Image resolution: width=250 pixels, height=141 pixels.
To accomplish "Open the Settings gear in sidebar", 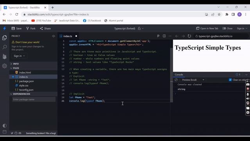I will click(5, 66).
